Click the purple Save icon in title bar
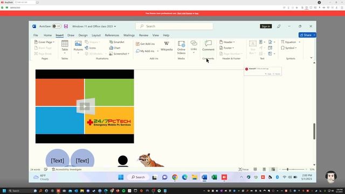Viewport: 345px width, 194px height. click(x=66, y=26)
